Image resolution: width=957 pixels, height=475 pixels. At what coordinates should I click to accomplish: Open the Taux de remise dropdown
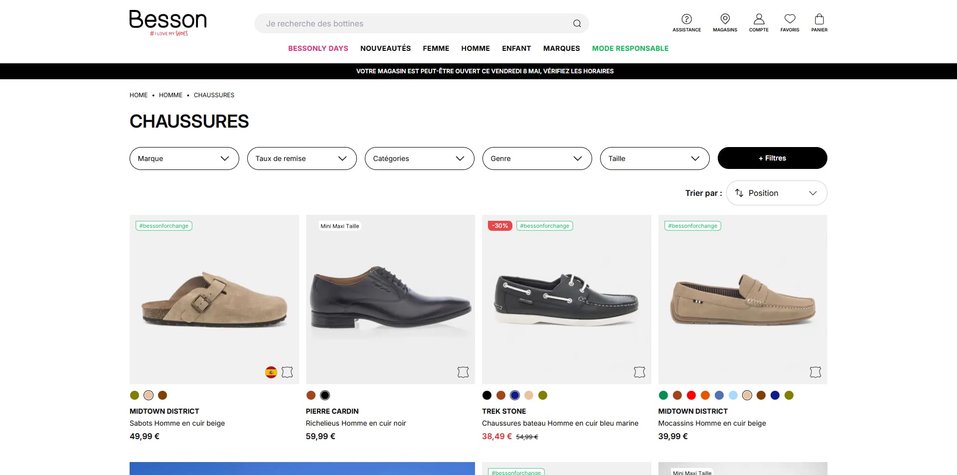(x=302, y=158)
